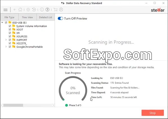Click the resume recovery icon

[x=34, y=10]
